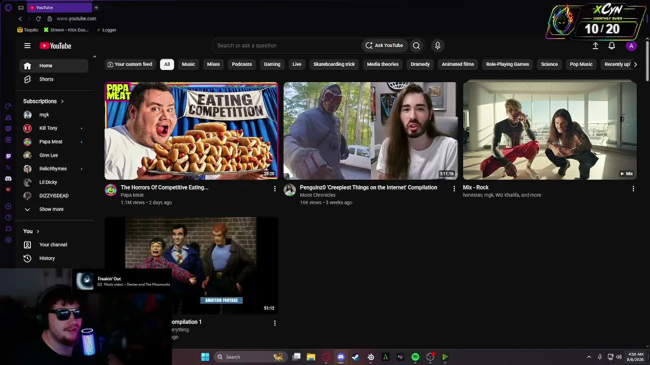
Task: Open Twitch in the Opera sidebar
Action: (8, 156)
